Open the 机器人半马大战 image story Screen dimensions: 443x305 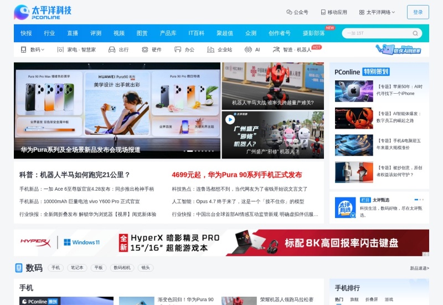272,86
